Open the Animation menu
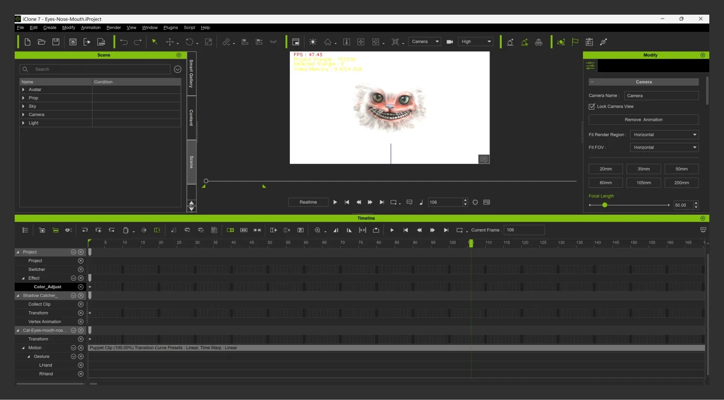Viewport: 724px width, 400px height. [91, 27]
